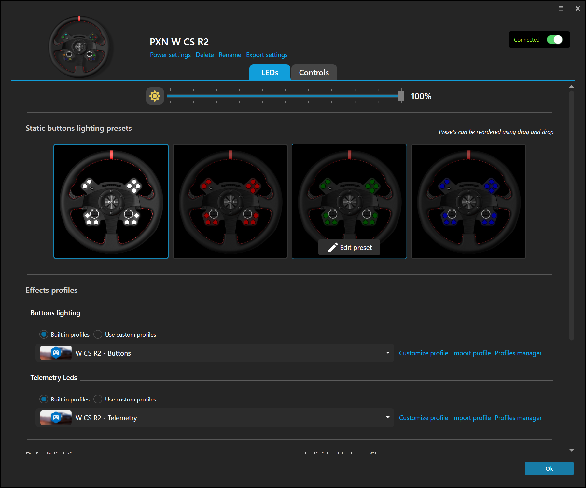Click the scrollbar up arrow
The height and width of the screenshot is (488, 586).
pos(571,87)
